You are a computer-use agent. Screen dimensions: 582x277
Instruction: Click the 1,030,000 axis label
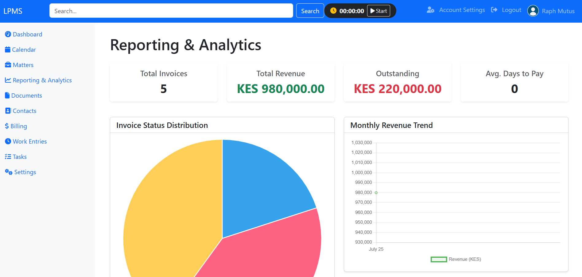(362, 143)
